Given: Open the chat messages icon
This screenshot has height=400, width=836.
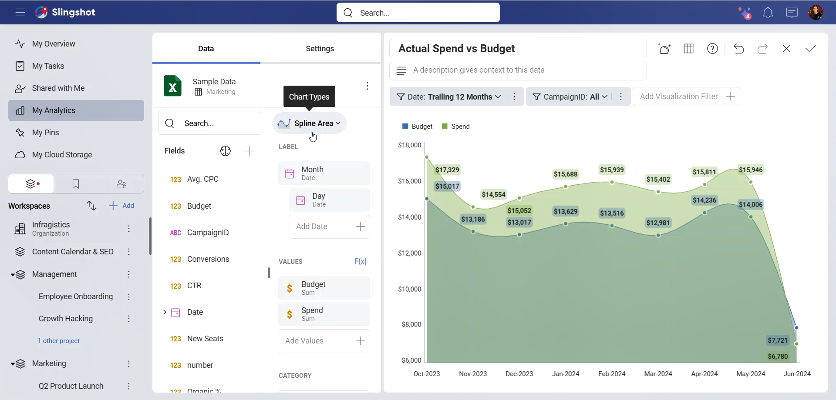Looking at the screenshot, I should click(792, 13).
